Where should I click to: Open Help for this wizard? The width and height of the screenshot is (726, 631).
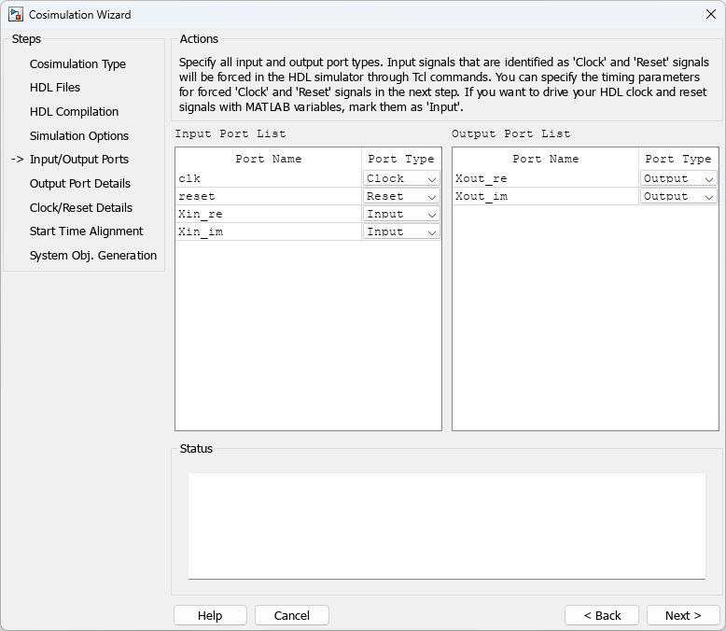click(210, 615)
